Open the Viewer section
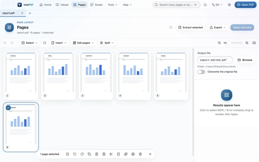The height and width of the screenshot is (162, 259). coord(62,5)
